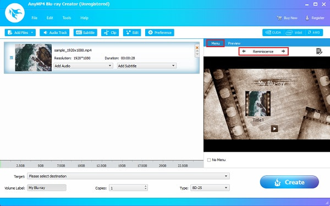This screenshot has height=206, width=330.
Task: Click the Reminiscence template name
Action: [x=263, y=51]
